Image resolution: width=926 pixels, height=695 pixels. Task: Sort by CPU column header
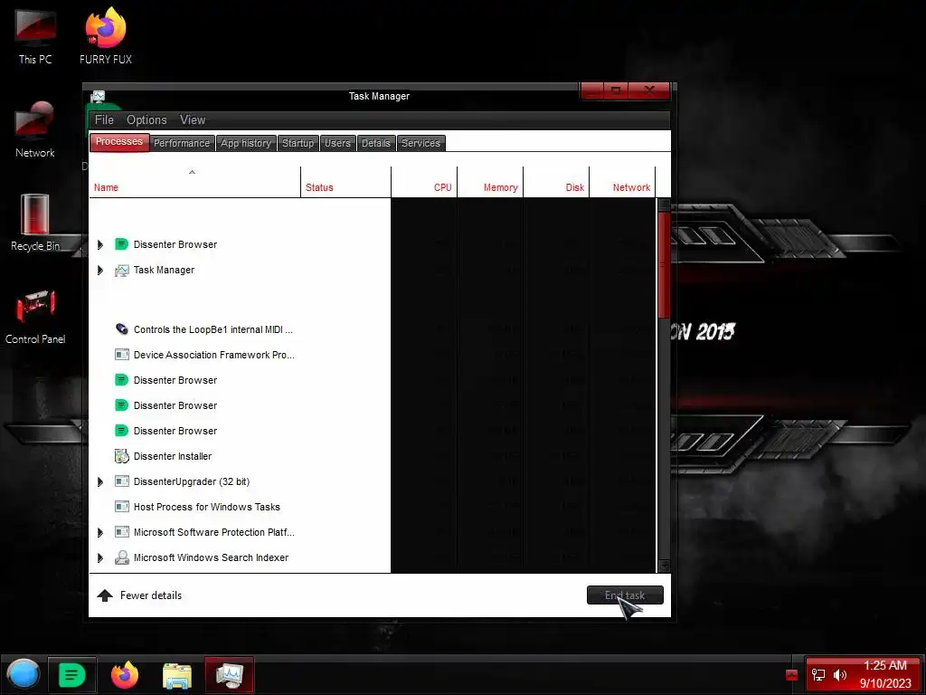424,181
